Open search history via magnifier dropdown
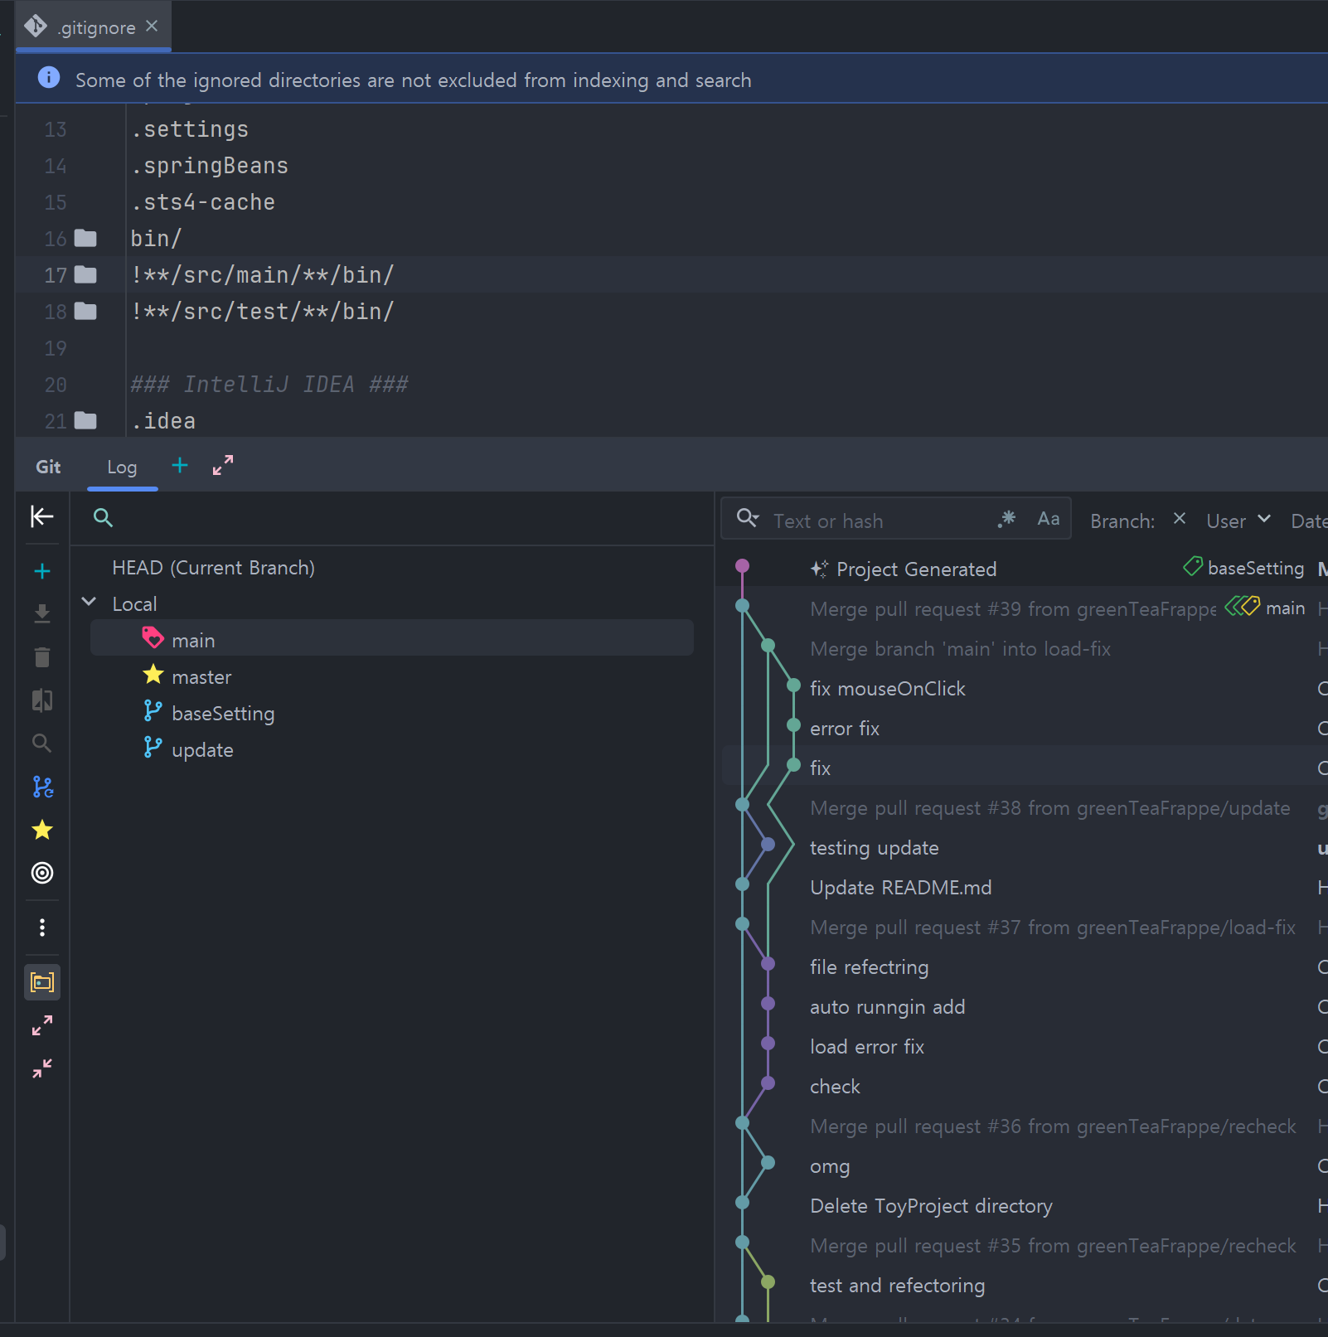Viewport: 1328px width, 1337px height. [x=748, y=519]
